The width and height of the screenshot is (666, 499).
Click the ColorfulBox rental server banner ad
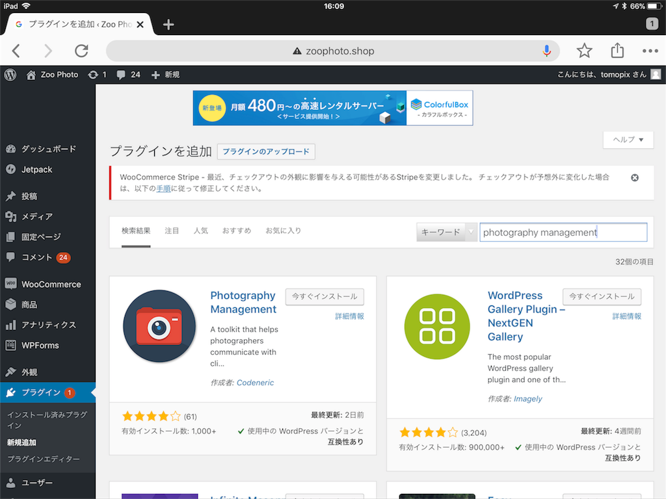tap(333, 108)
